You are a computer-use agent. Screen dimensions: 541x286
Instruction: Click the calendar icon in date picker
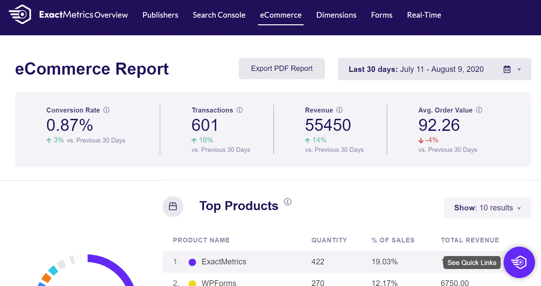507,69
